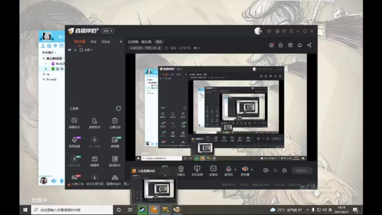Screen dimensions: 382x215
Task: Select the 全屏 1 source row
Action: point(95,50)
